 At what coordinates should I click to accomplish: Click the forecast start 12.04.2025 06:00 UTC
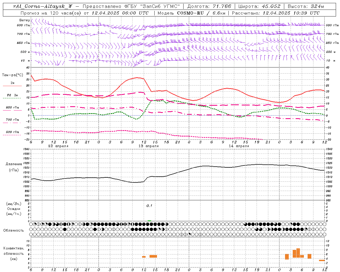coord(120,13)
